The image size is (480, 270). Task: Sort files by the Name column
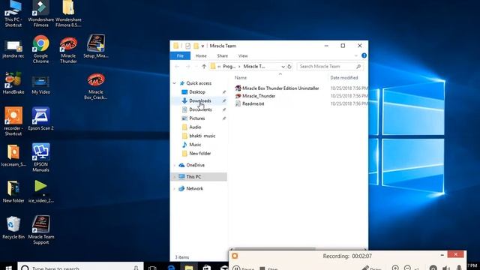click(x=241, y=78)
